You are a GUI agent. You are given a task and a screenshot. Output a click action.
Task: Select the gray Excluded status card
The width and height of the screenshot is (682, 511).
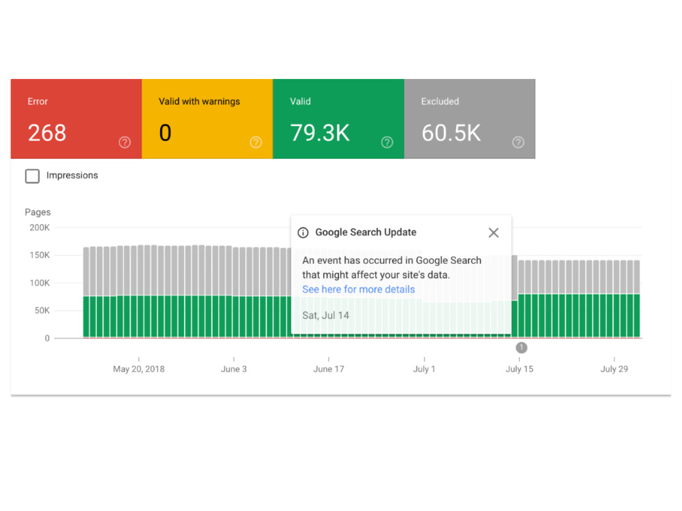(470, 119)
